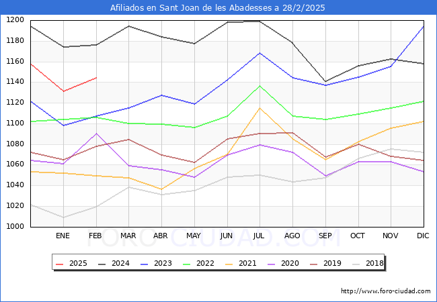The height and width of the screenshot is (302, 437).
Task: Click the 1040 y-axis value
Action: tap(15, 185)
